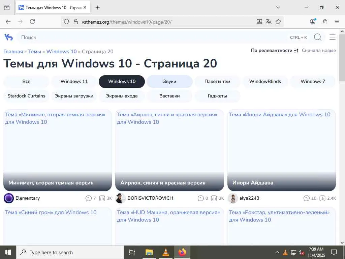Open the list all tabs dropdown

pos(278,7)
